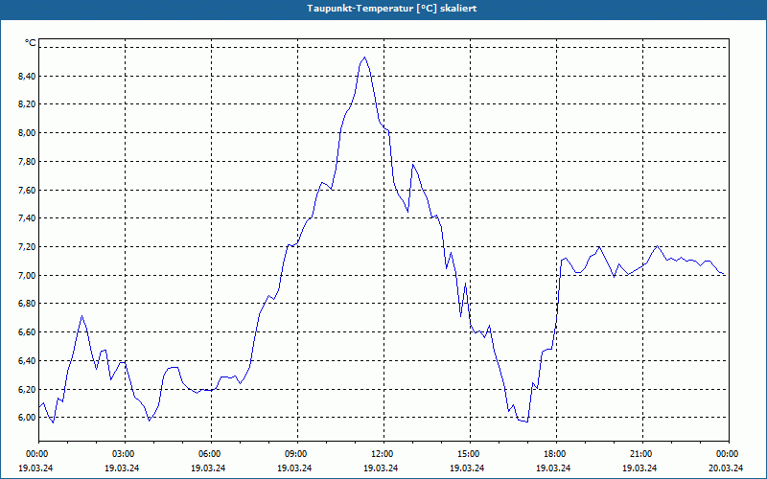Click the '7,20' y-axis value
The height and width of the screenshot is (479, 767).
[x=28, y=247]
